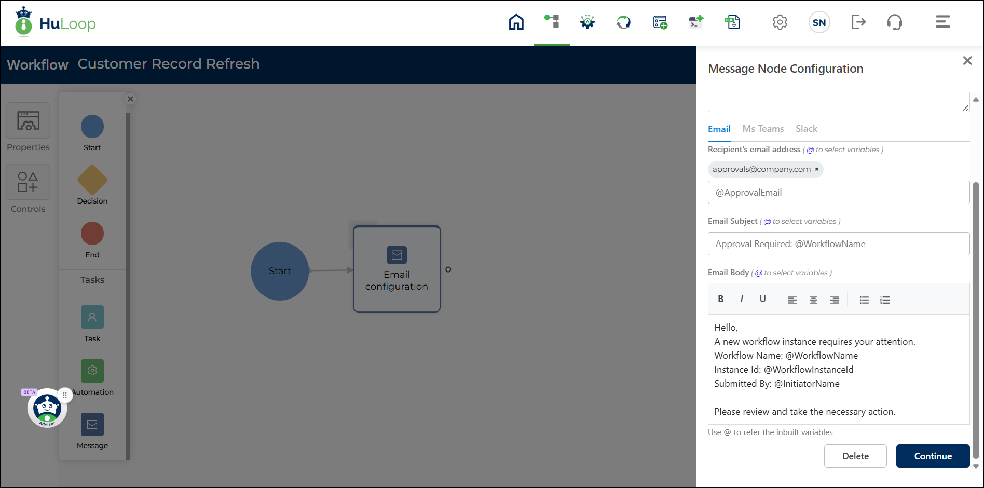Click the palette panel vertical scrollbar
This screenshot has height=488, width=984.
click(x=128, y=287)
